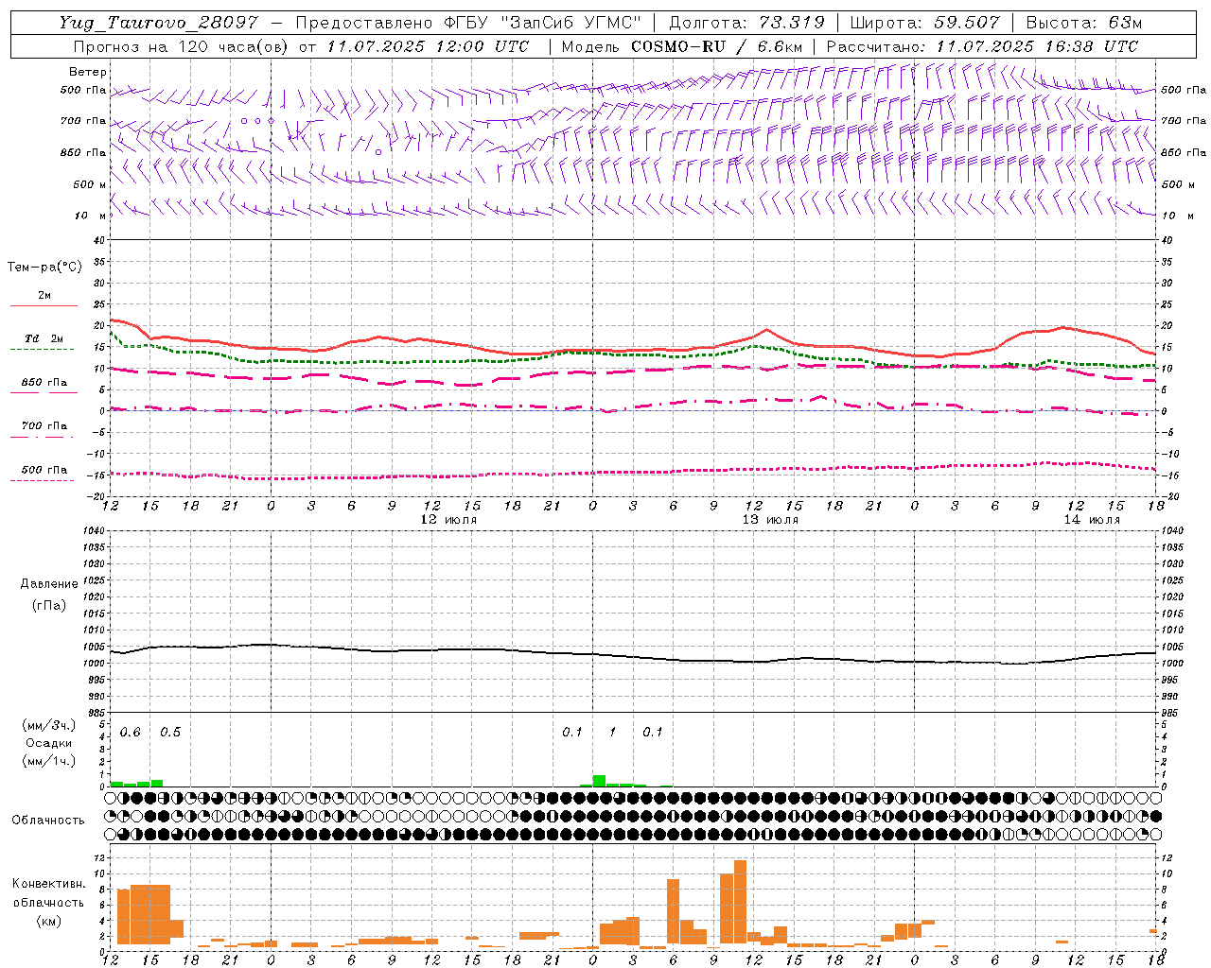Click the 0.6 precipitation amount value
This screenshot has height=968, width=1211.
click(130, 733)
